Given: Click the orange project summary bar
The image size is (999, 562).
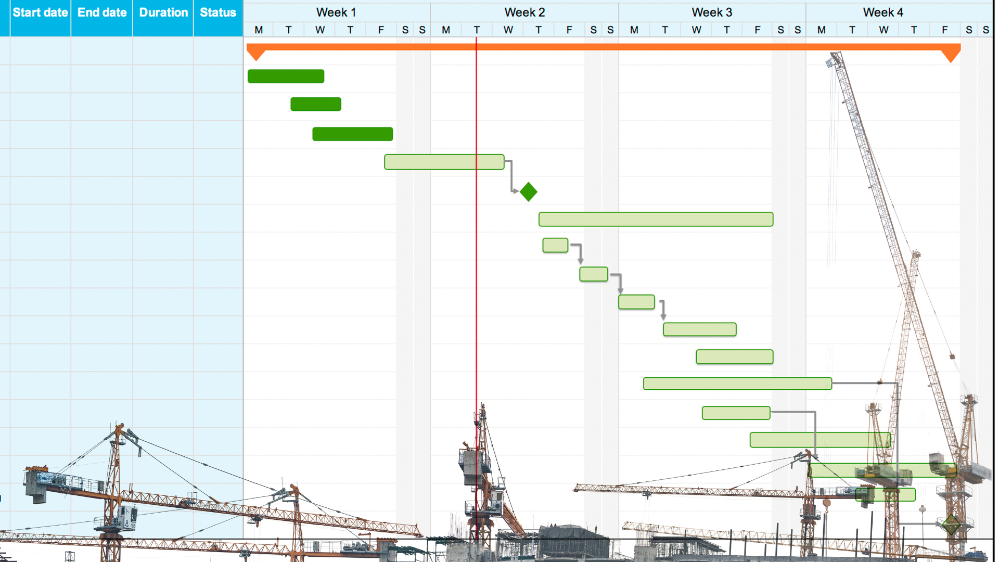Looking at the screenshot, I should (604, 47).
